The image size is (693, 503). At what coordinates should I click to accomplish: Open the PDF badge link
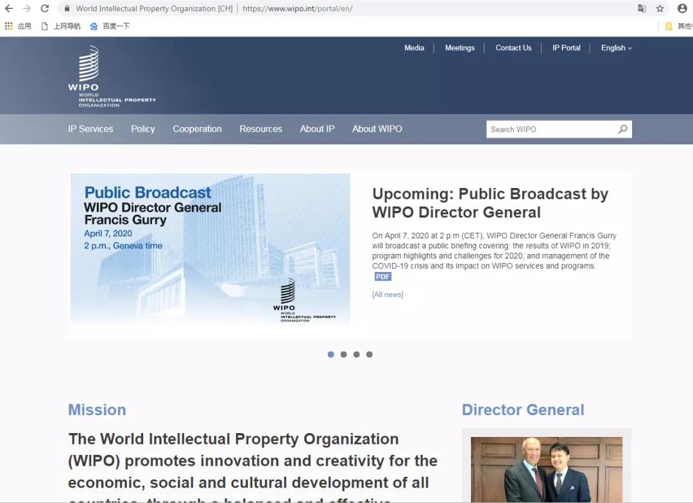pyautogui.click(x=382, y=277)
